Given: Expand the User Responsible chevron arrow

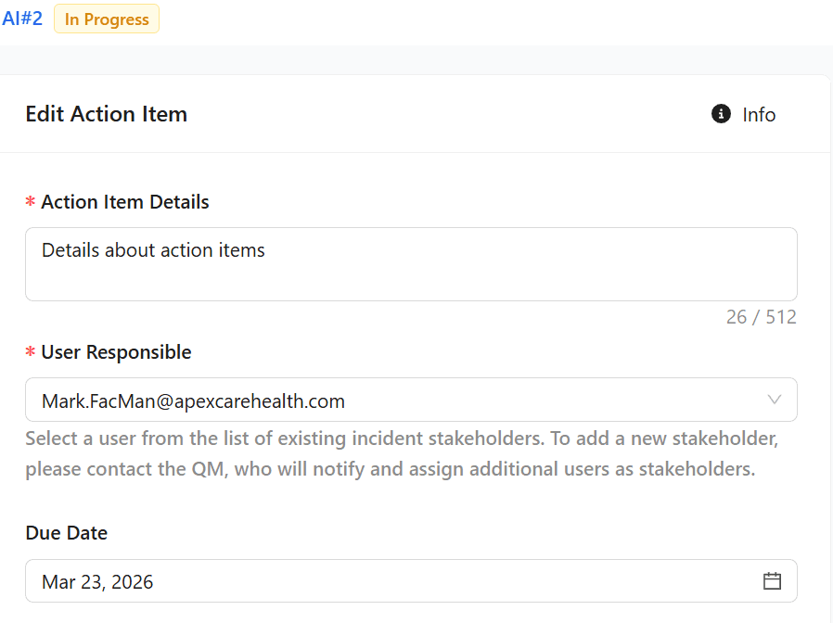Looking at the screenshot, I should [x=774, y=400].
